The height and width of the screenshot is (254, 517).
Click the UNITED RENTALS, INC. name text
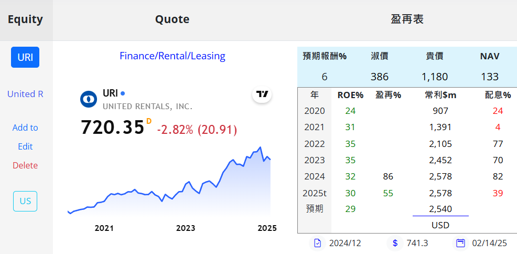coord(148,107)
